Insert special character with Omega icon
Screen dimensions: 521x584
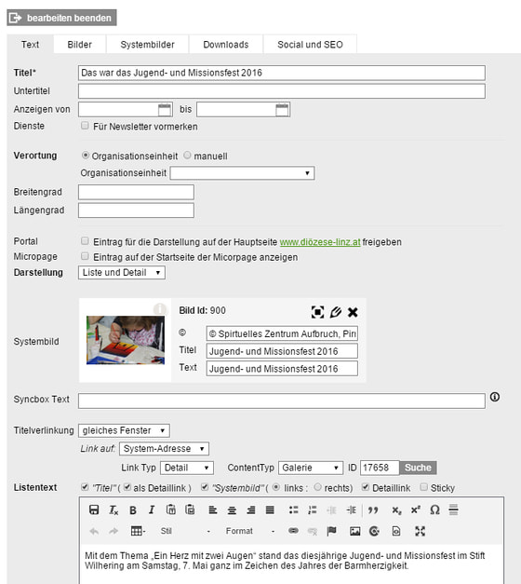(434, 509)
